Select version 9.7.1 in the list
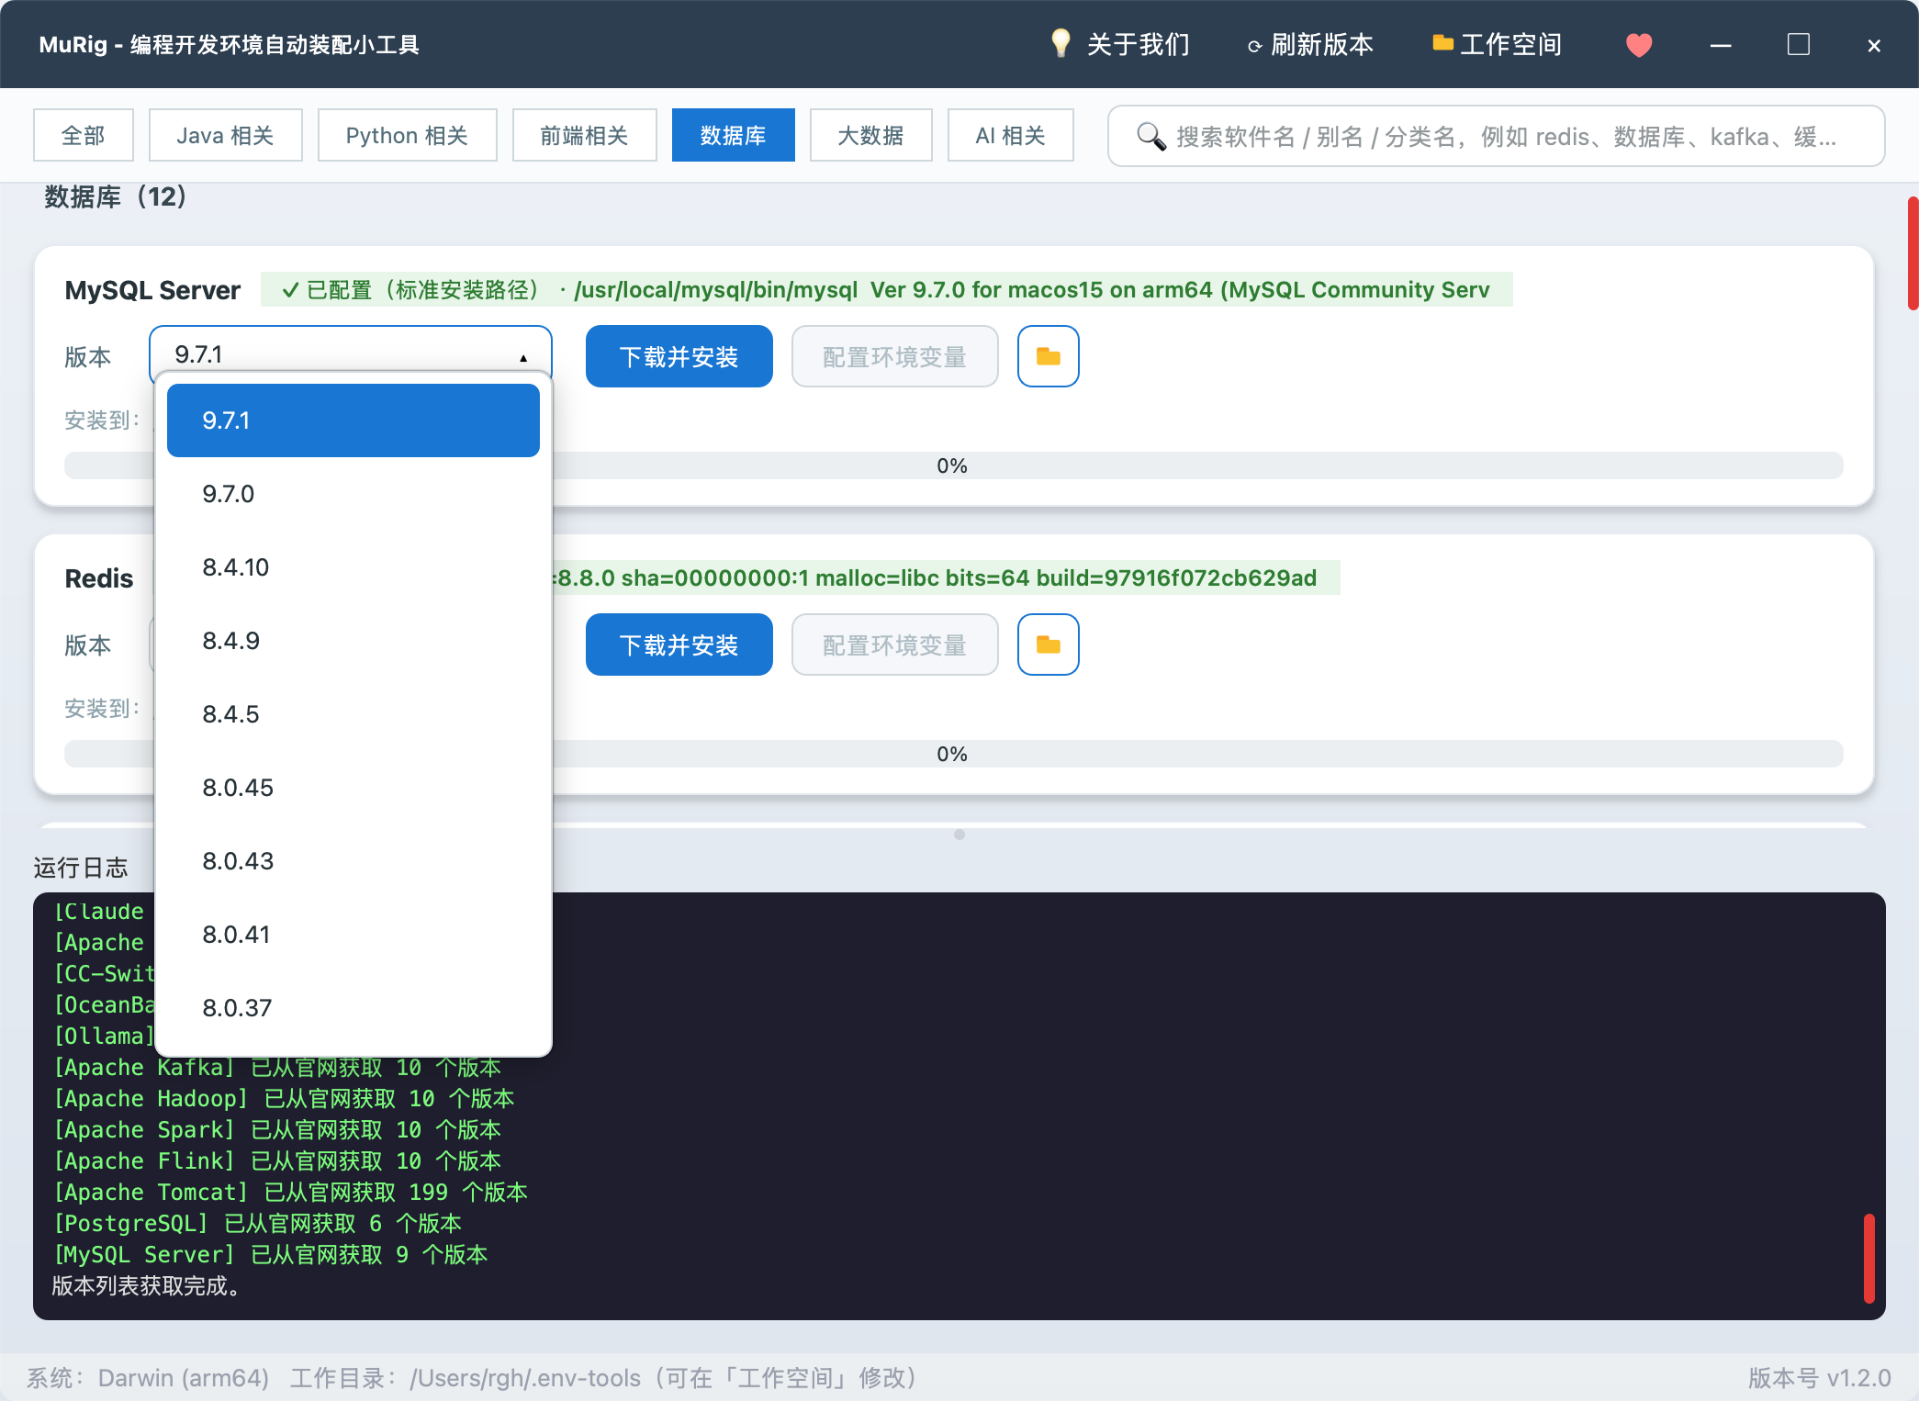Image resolution: width=1919 pixels, height=1401 pixels. (353, 420)
